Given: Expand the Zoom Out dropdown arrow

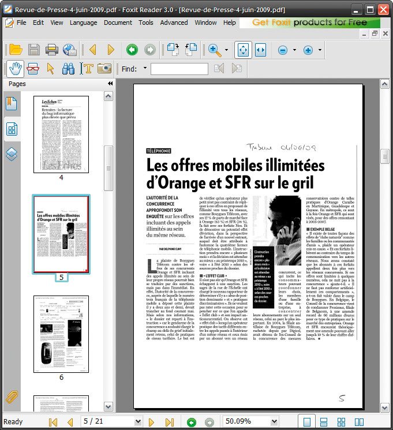Looking at the screenshot, I should (x=294, y=50).
